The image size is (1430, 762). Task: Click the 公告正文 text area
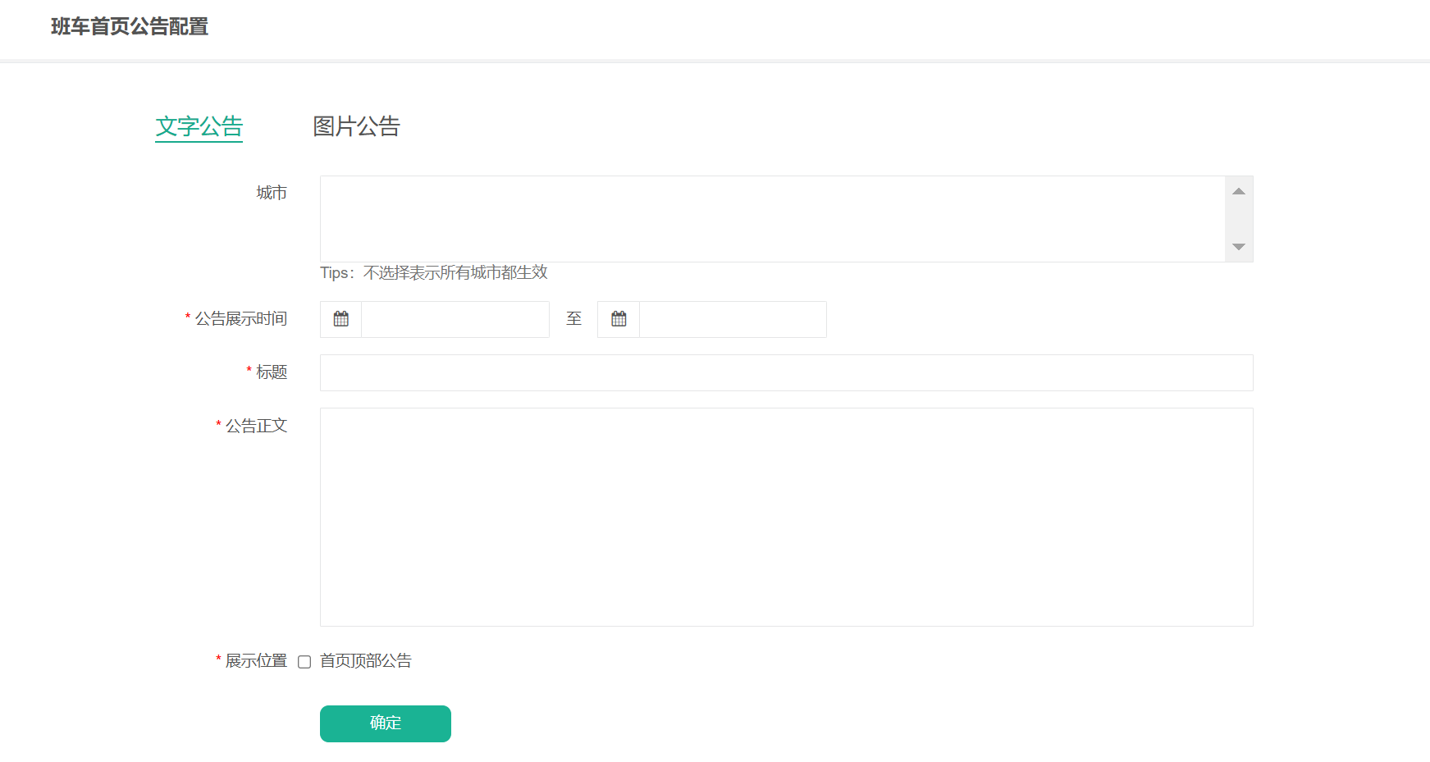[x=785, y=517]
